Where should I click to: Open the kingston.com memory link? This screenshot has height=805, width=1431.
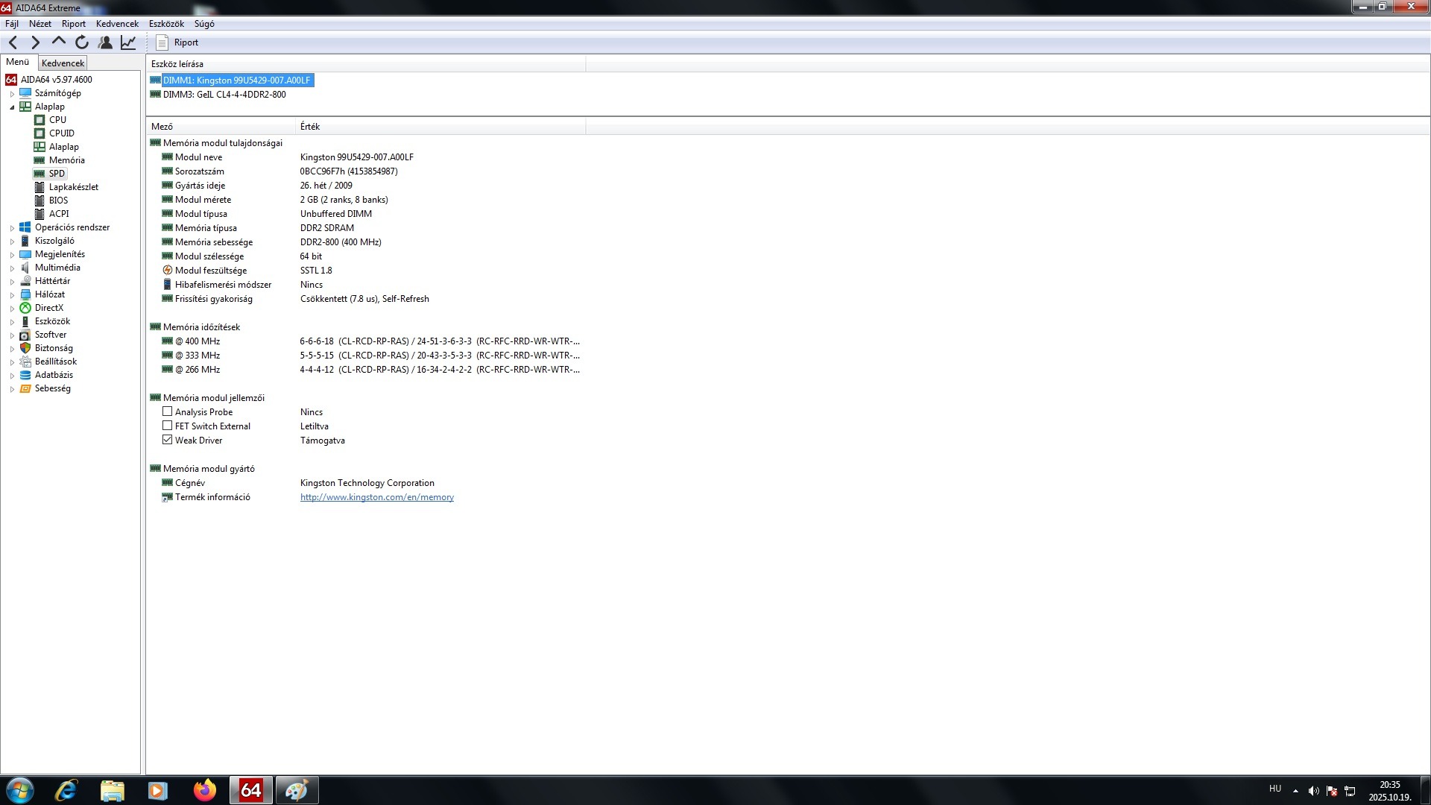(376, 497)
